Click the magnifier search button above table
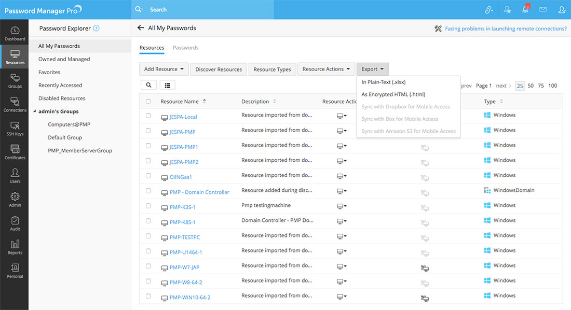 (x=148, y=85)
